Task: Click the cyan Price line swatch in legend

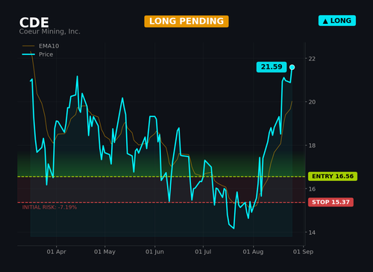Action: click(x=28, y=54)
